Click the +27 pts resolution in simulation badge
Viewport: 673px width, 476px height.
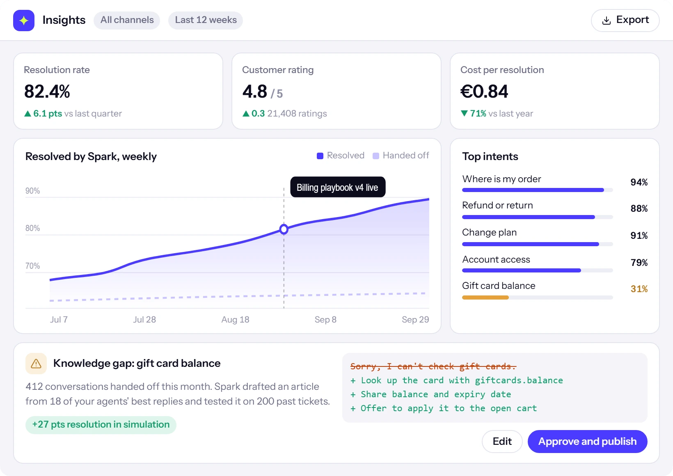(x=101, y=425)
